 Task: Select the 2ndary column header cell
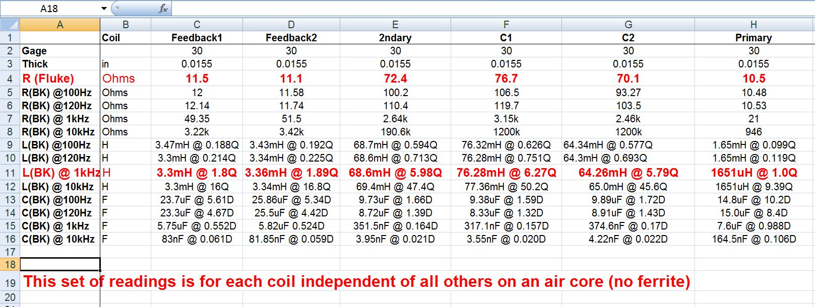(395, 38)
